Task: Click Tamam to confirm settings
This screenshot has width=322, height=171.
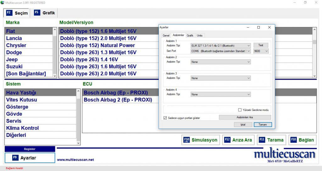Action: point(263,124)
